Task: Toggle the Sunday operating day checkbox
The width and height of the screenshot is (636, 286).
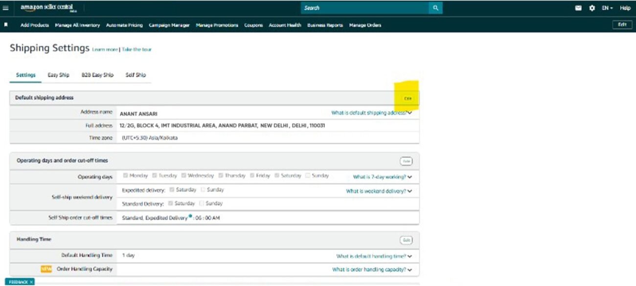Action: [x=308, y=176]
